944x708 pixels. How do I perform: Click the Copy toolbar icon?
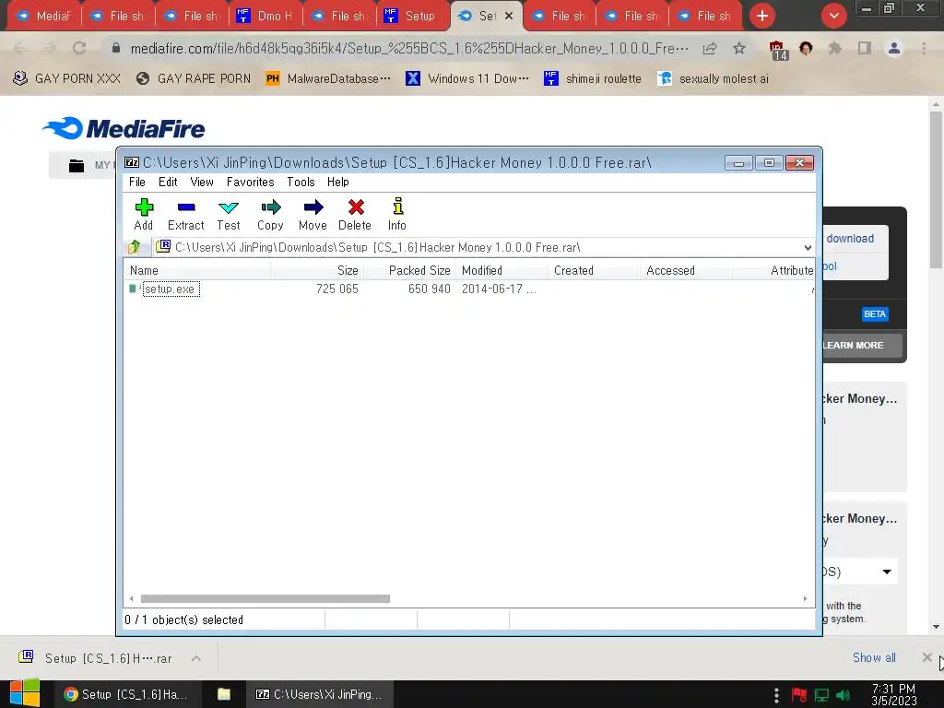point(270,214)
